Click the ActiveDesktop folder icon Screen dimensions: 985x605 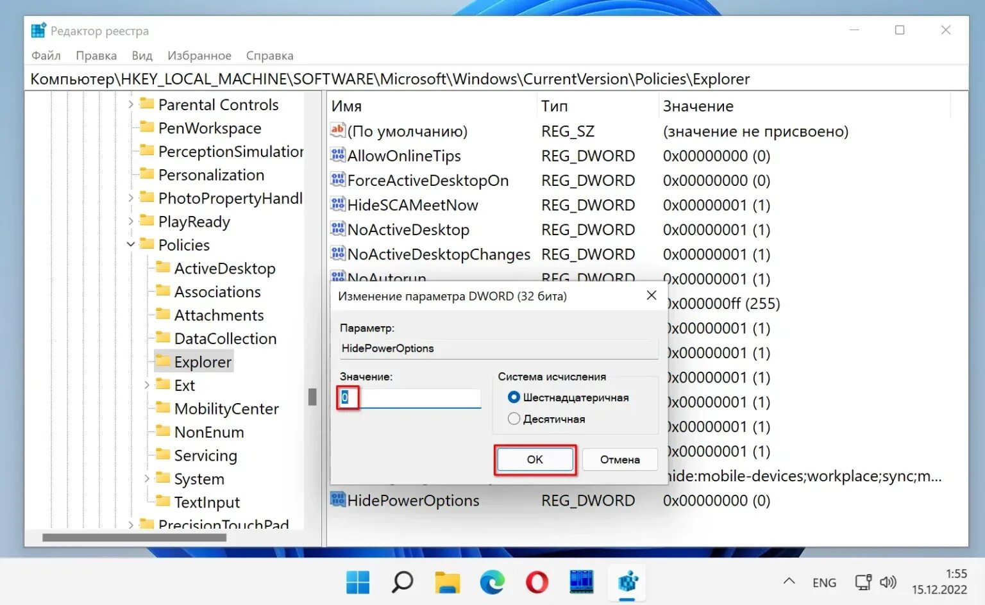point(164,267)
